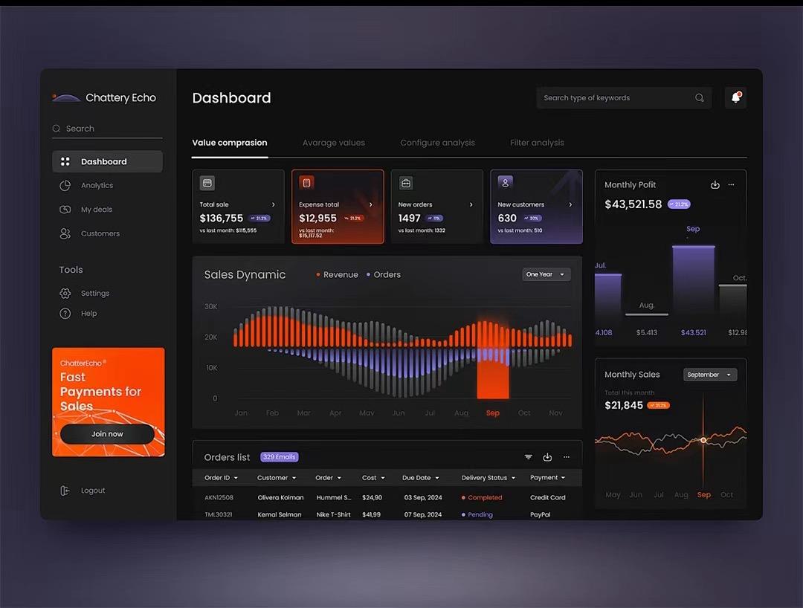The width and height of the screenshot is (803, 608).
Task: Click the Orders list filter icon
Action: tap(529, 457)
